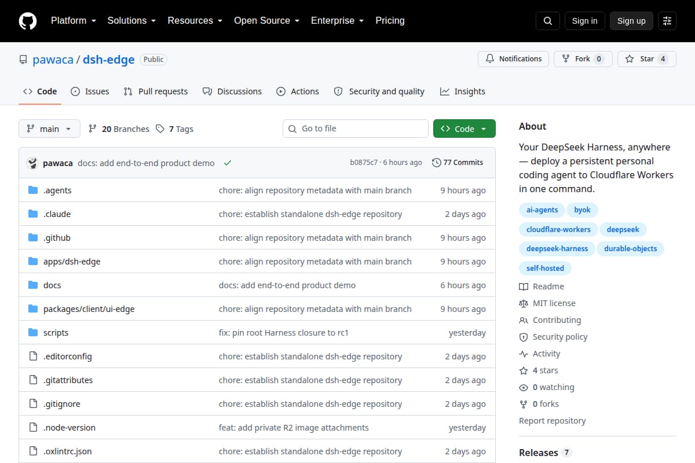Screen dimensions: 695x463
Task: Open the .gitignore file
Action: (x=62, y=404)
